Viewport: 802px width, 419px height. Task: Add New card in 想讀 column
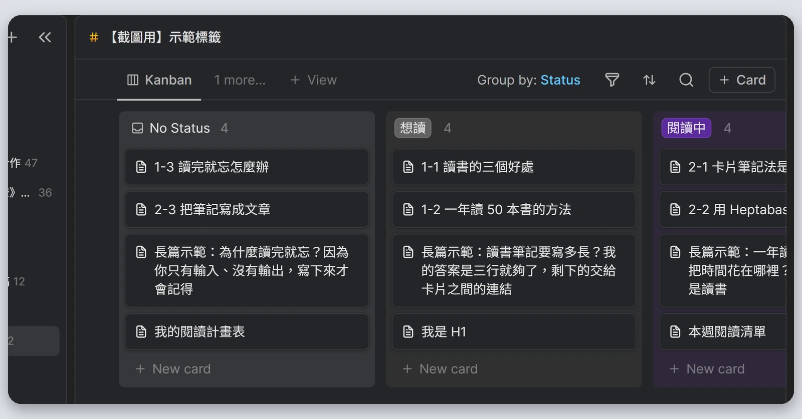point(440,369)
